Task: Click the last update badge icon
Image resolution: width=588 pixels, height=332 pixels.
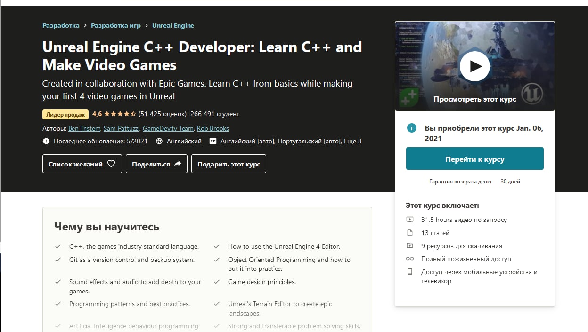Action: pyautogui.click(x=46, y=141)
